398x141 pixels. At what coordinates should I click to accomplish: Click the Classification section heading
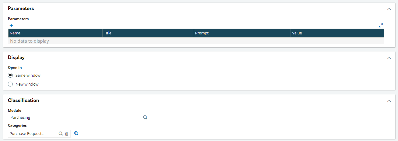point(23,100)
